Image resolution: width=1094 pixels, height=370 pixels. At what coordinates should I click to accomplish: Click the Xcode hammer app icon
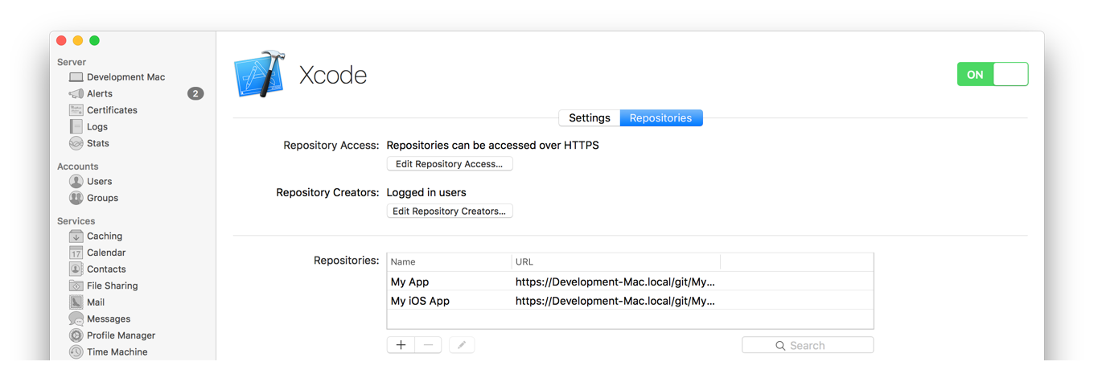point(260,75)
